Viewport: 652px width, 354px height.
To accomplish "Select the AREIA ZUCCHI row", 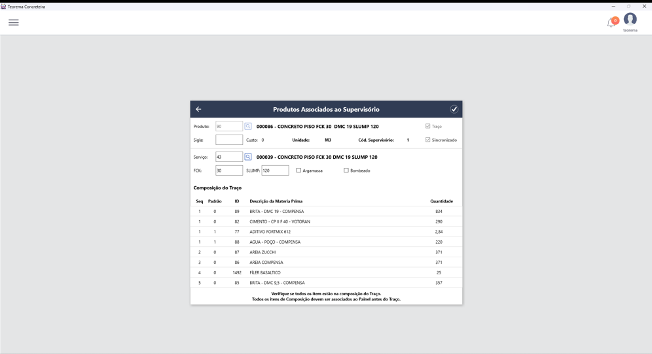I will coord(326,252).
